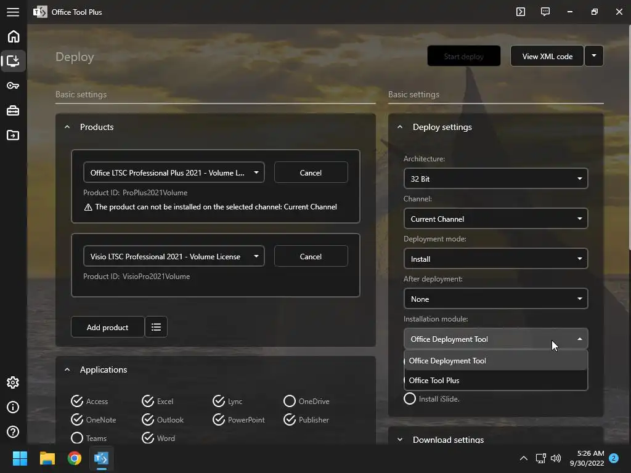Image resolution: width=631 pixels, height=473 pixels.
Task: Expand the Download settings section
Action: coord(399,440)
